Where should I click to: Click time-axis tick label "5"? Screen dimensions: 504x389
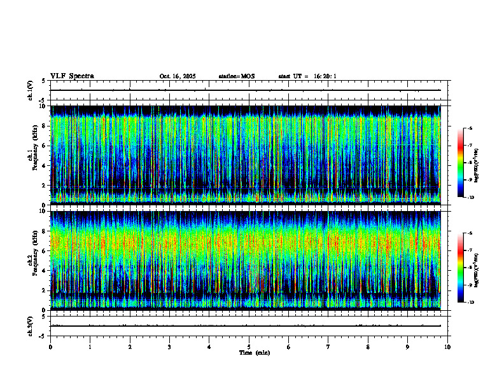[249, 347]
